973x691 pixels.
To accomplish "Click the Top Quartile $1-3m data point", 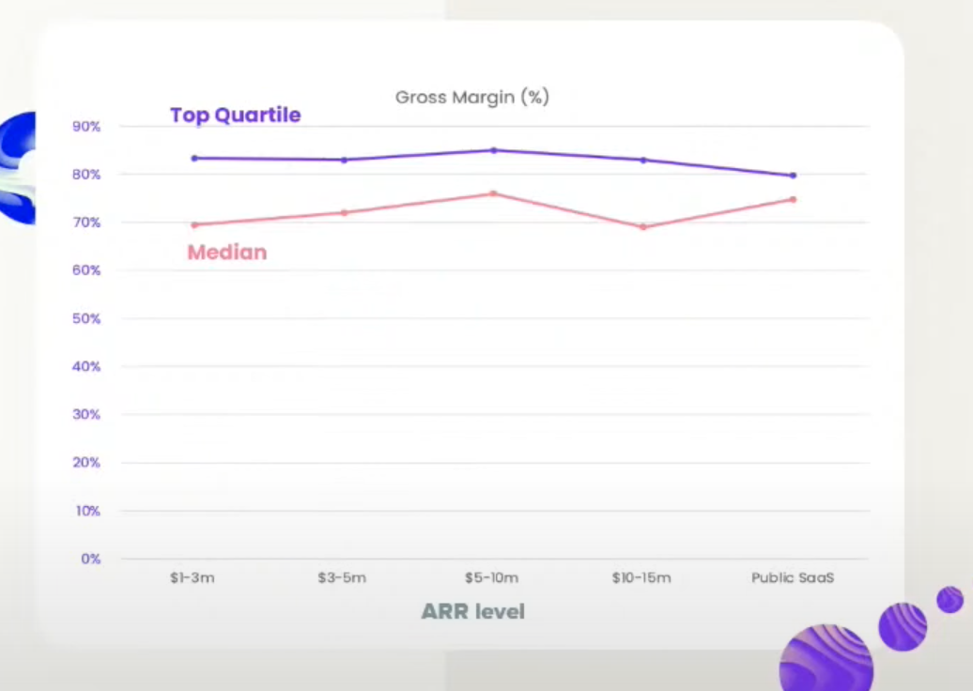I will point(194,158).
